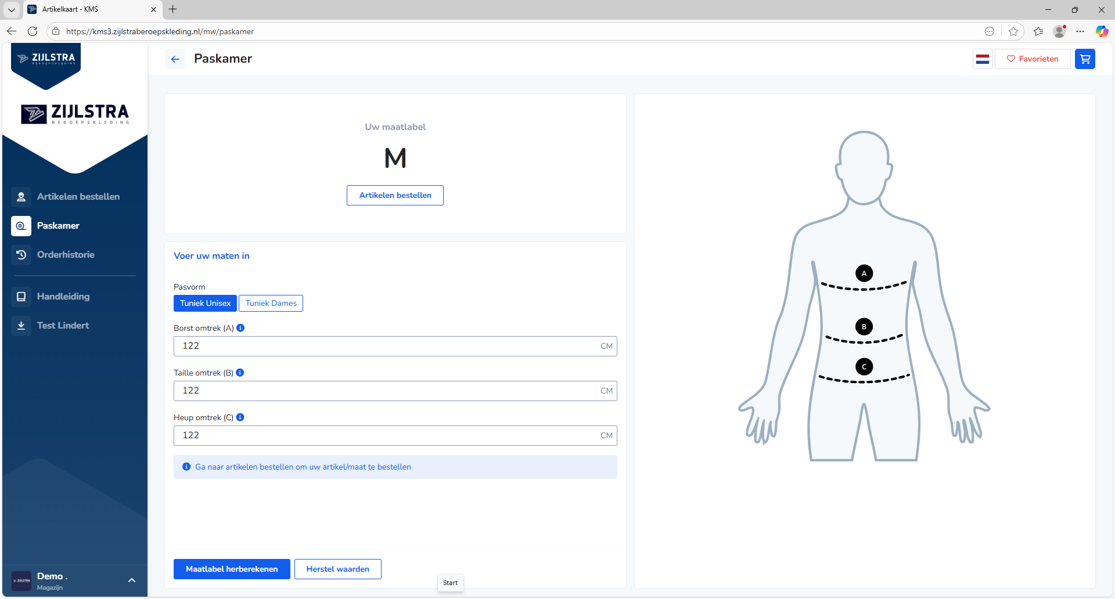This screenshot has width=1115, height=599.
Task: Go to Artikelen bestellen in sidebar
Action: (x=78, y=197)
